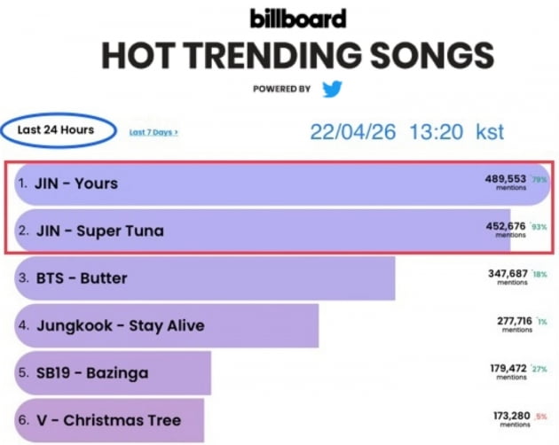Select the BTS - Butter entry

[x=205, y=277]
